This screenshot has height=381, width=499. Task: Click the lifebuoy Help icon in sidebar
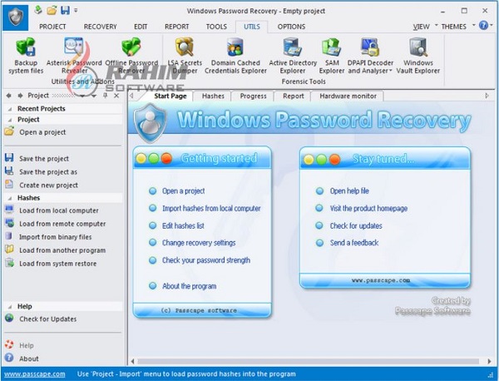click(x=9, y=344)
